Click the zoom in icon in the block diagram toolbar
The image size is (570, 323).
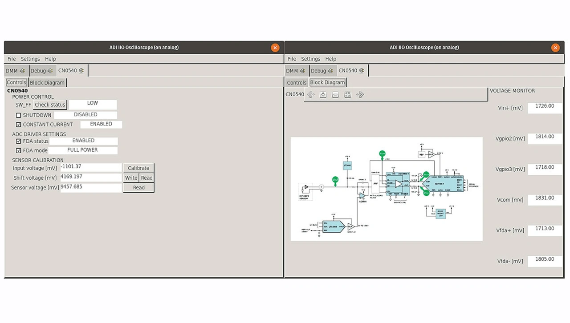point(323,95)
